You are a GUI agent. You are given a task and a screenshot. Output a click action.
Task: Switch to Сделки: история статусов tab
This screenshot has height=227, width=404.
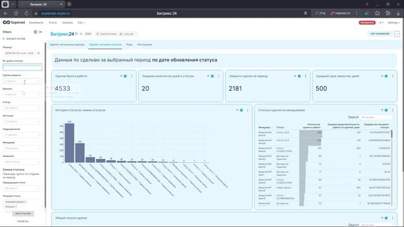105,45
